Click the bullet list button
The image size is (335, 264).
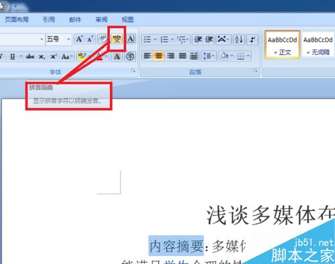(x=147, y=40)
